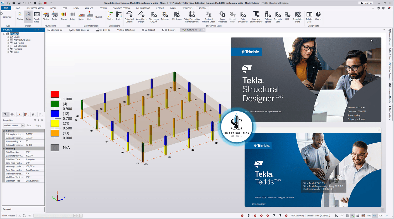Click the Slab Mesh Size value field
Viewport: 394px width, 219px height.
[x=34, y=152]
